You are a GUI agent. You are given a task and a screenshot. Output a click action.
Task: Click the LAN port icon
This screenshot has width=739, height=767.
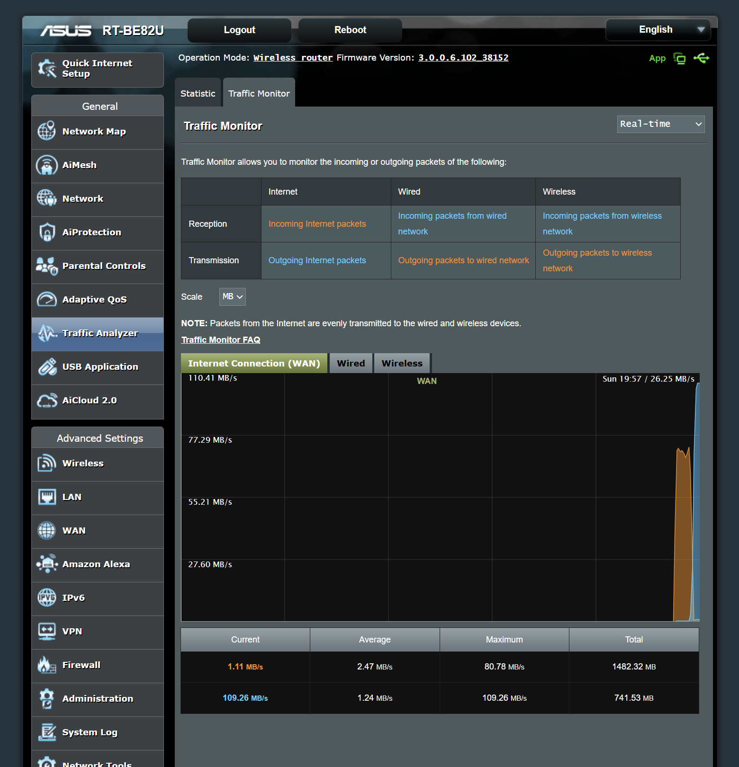[47, 497]
